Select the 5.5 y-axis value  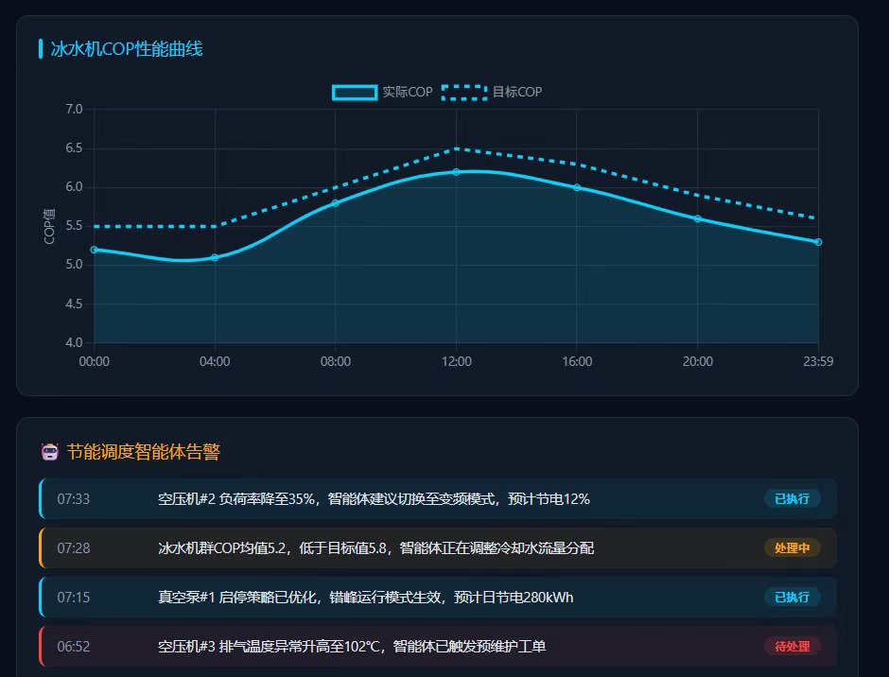click(75, 226)
